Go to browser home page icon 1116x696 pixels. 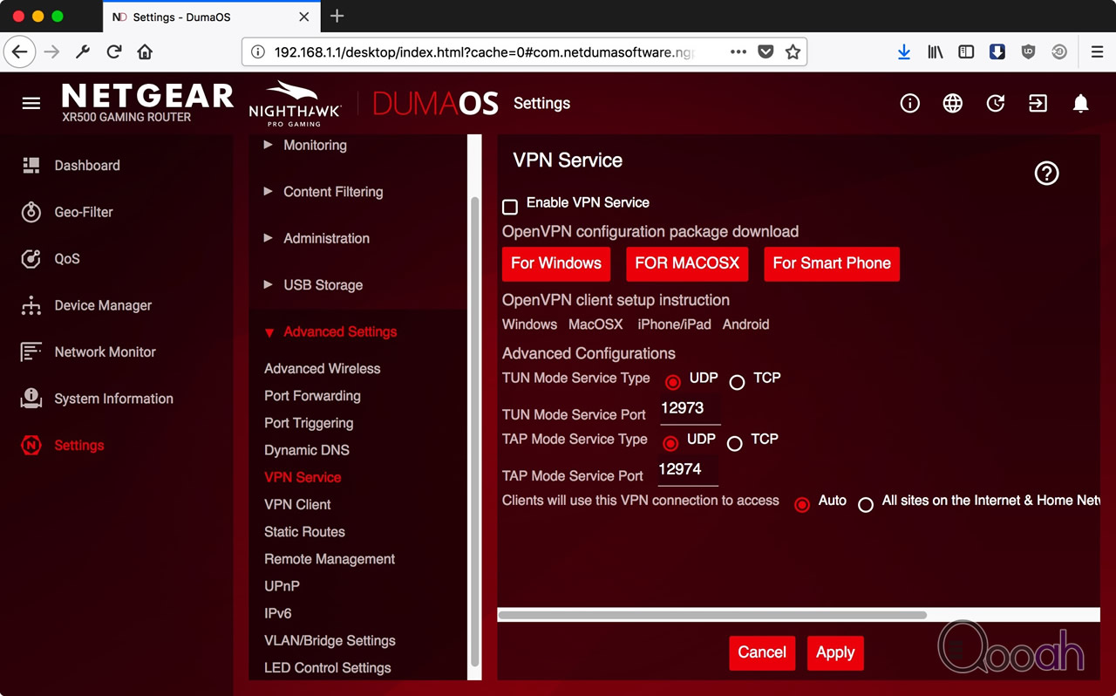tap(145, 51)
